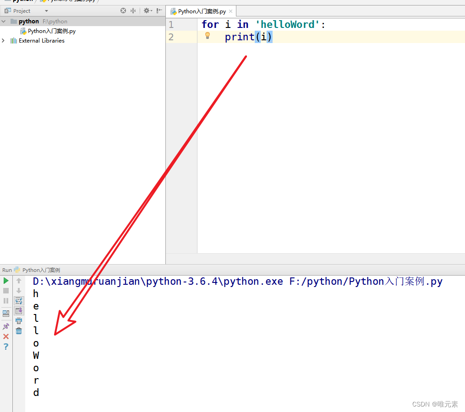Pin the Run tab
This screenshot has height=412, width=465.
coord(6,326)
